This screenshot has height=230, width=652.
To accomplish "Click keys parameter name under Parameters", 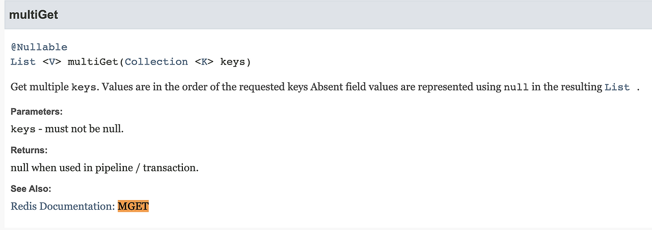I will [x=23, y=129].
